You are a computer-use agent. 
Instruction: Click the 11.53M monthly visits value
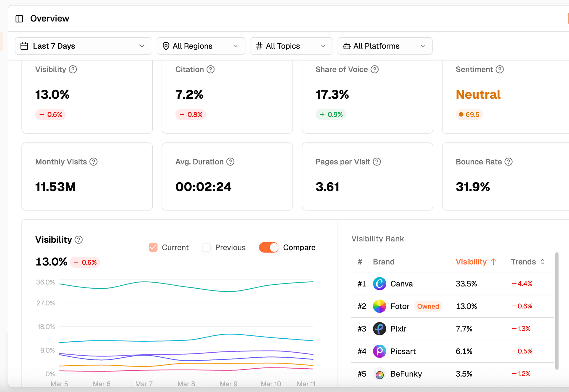point(55,187)
